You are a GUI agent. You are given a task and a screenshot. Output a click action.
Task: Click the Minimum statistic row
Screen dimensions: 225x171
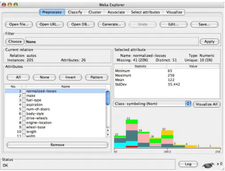point(167,71)
